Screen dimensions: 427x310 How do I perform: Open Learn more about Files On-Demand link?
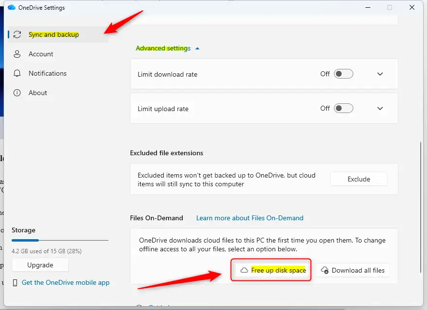pos(250,218)
